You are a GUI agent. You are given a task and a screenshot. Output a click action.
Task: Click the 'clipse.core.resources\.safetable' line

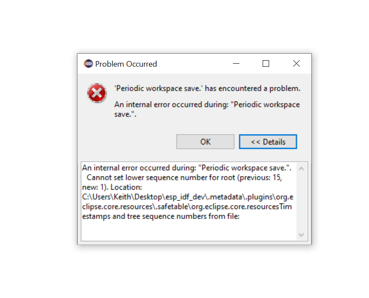(x=187, y=206)
